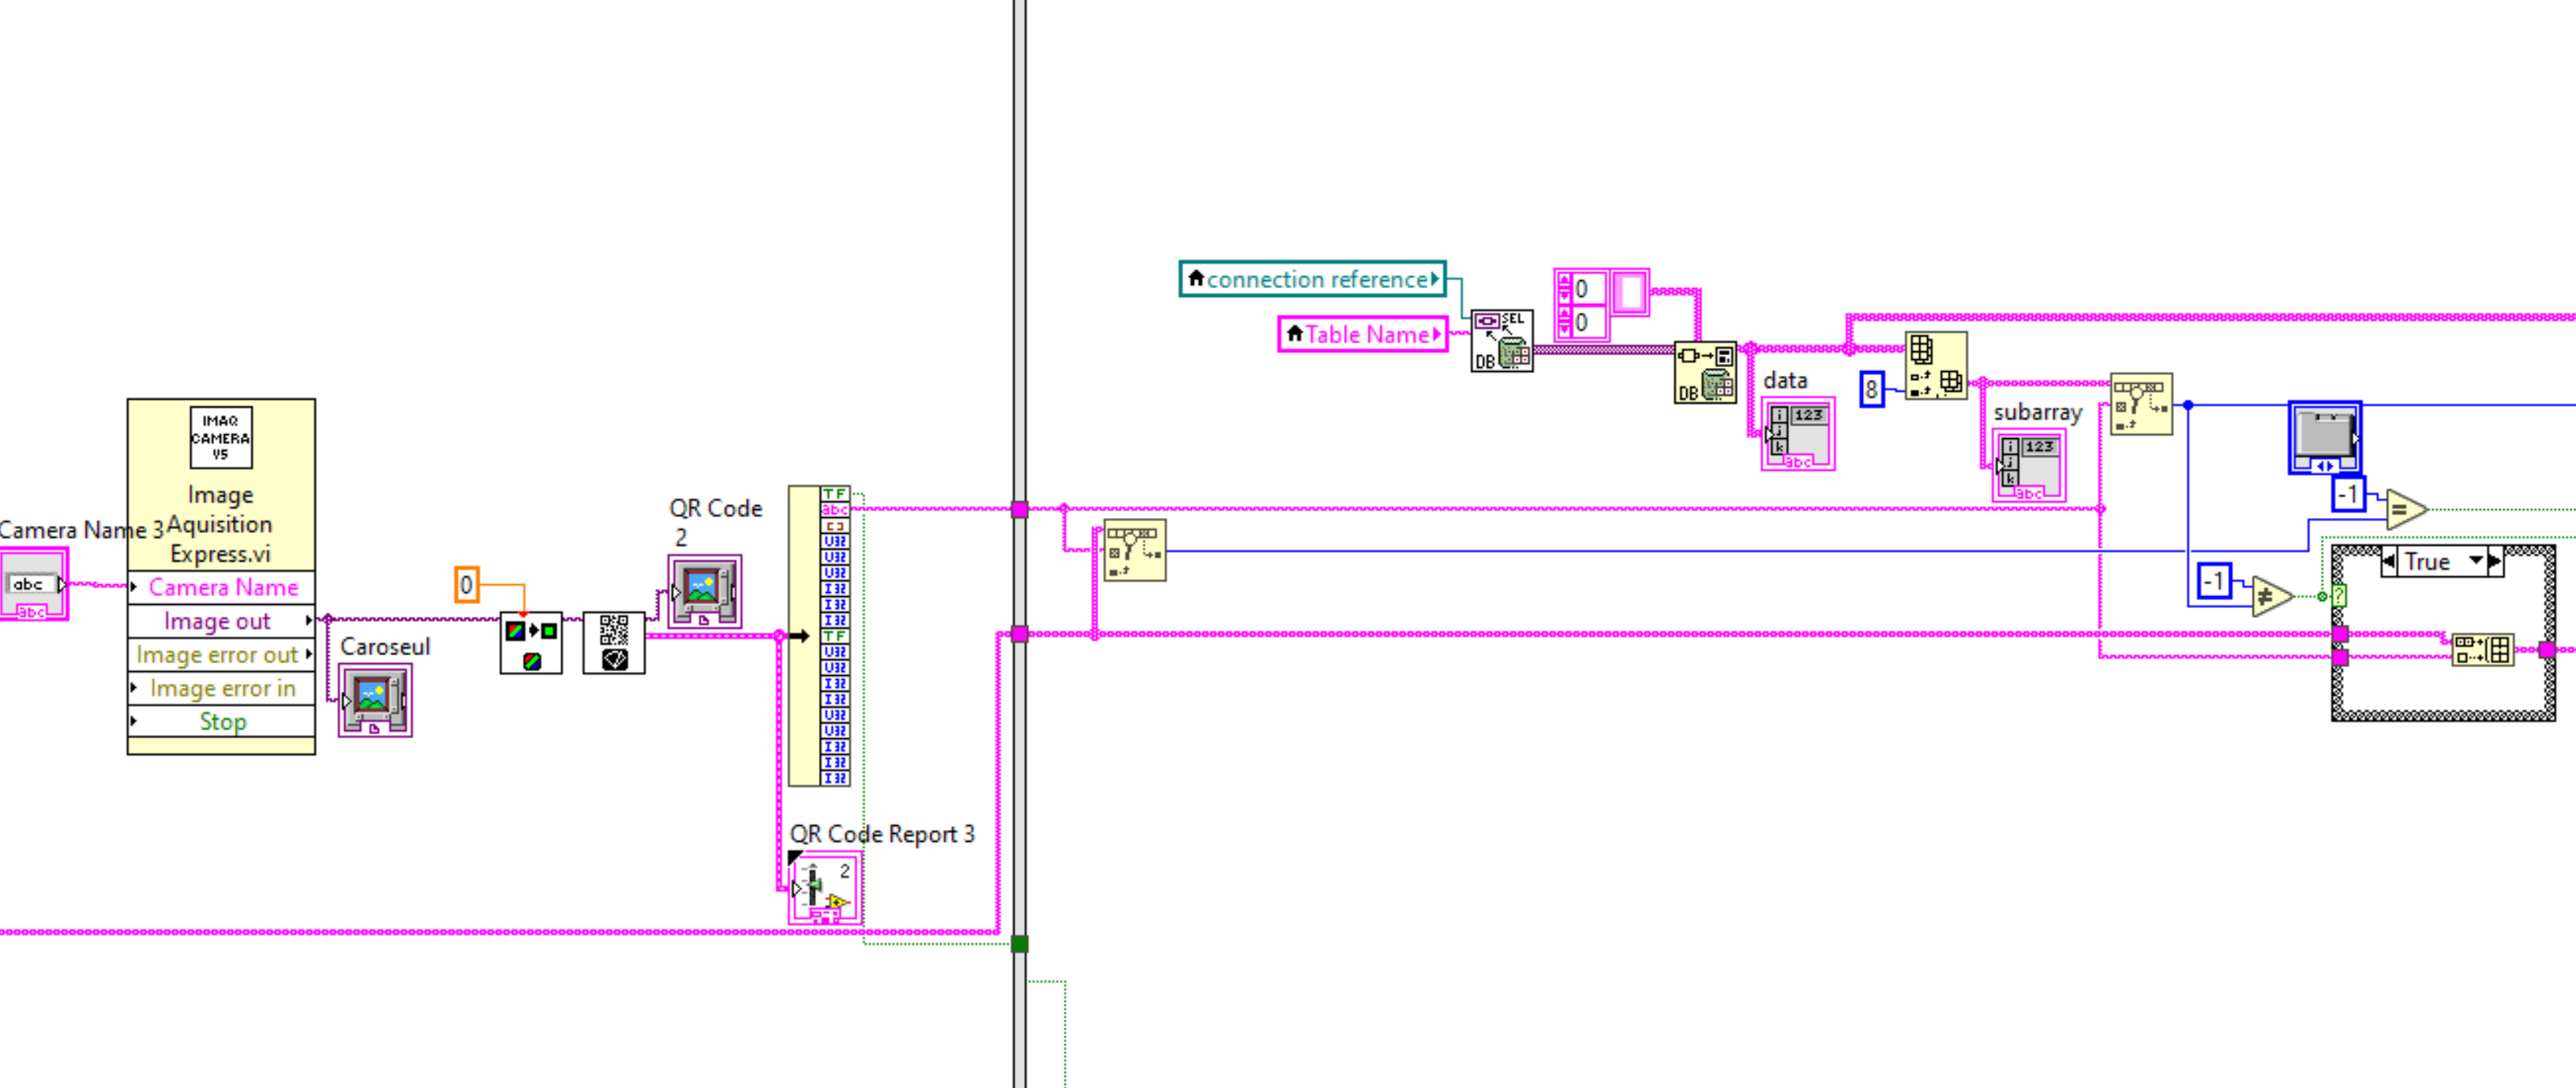Image resolution: width=2576 pixels, height=1088 pixels.
Task: Click the IMAQ Camera VS express VI icon
Action: 221,437
